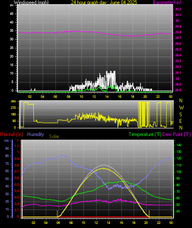Click the 20 hour mark on bottom graph

point(146,223)
